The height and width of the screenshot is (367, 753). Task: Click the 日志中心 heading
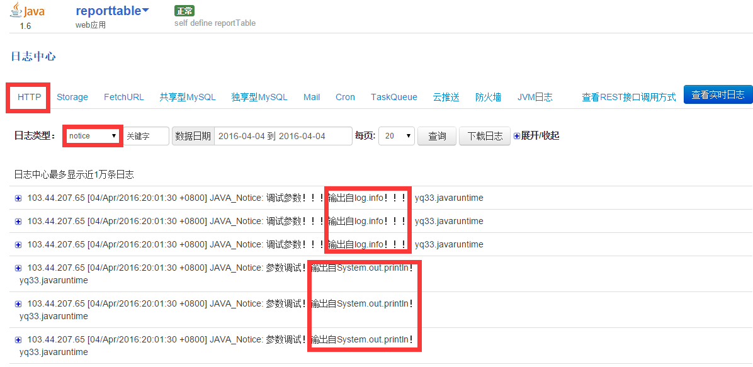pos(33,56)
